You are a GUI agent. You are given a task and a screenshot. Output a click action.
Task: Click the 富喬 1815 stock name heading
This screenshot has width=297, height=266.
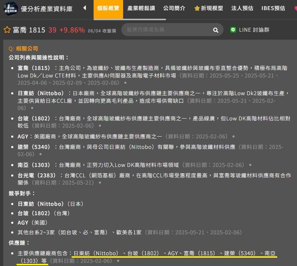(x=29, y=30)
